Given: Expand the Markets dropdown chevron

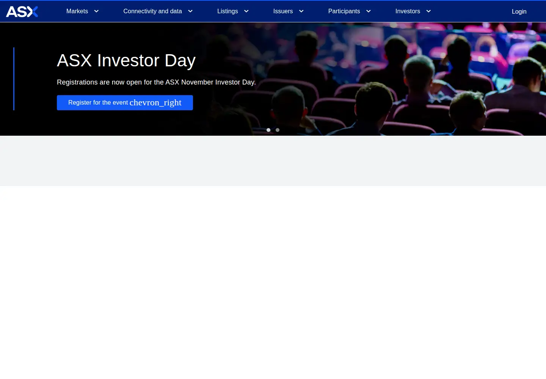Looking at the screenshot, I should point(96,11).
